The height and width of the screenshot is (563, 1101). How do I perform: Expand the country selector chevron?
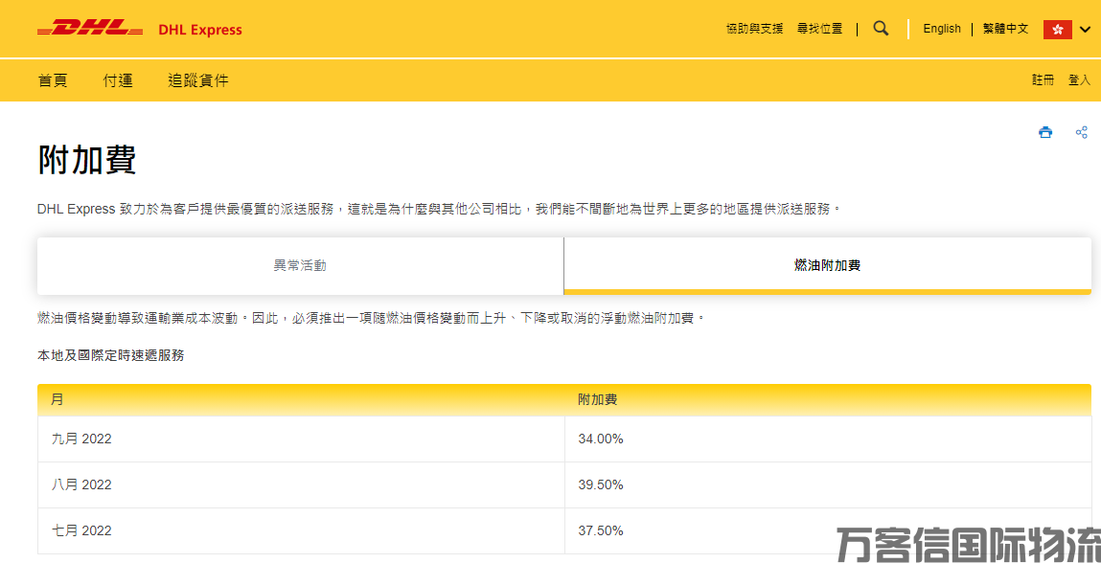(x=1086, y=30)
